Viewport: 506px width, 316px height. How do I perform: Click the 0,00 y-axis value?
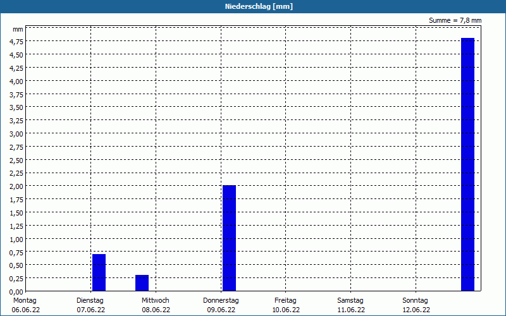coord(16,292)
